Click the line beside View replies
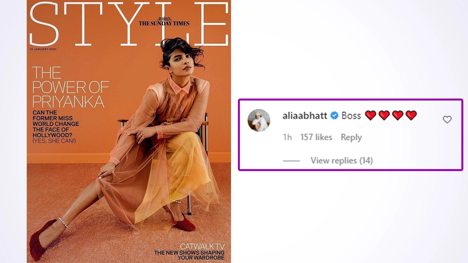The image size is (468, 263). [291, 161]
